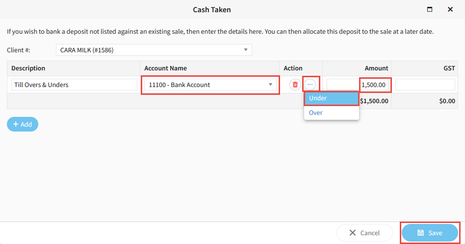
Task: Click the GST column header
Action: point(449,68)
